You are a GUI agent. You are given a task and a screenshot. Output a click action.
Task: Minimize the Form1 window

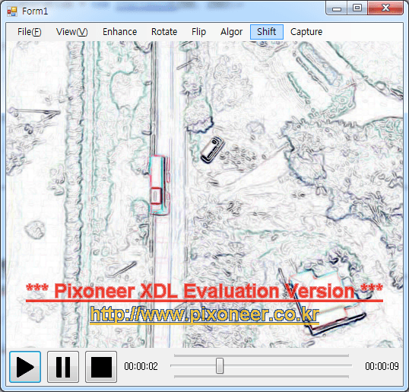click(x=337, y=8)
